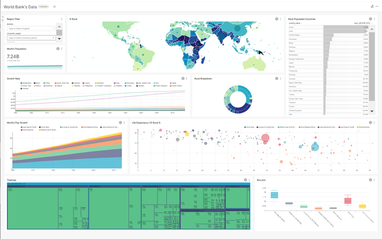Star the World Bank's Data dashboard as favorite
The height and width of the screenshot is (239, 382).
[55, 6]
